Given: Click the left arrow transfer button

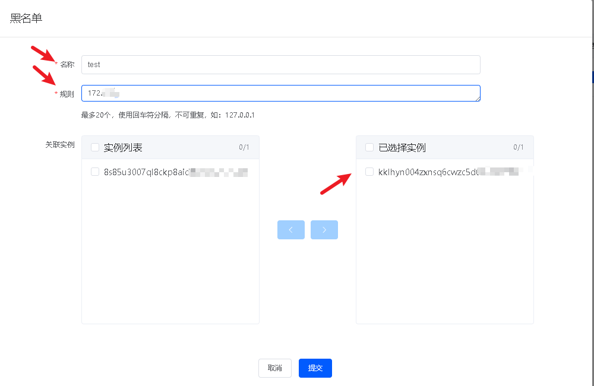Looking at the screenshot, I should coord(290,230).
